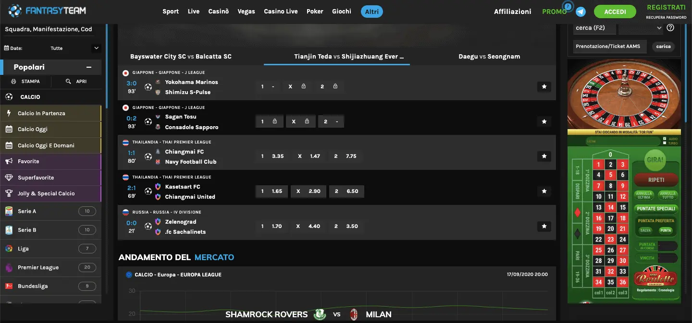Toggle the AUDIO checkbox in roulette
This screenshot has width=692, height=323.
pyautogui.click(x=664, y=139)
